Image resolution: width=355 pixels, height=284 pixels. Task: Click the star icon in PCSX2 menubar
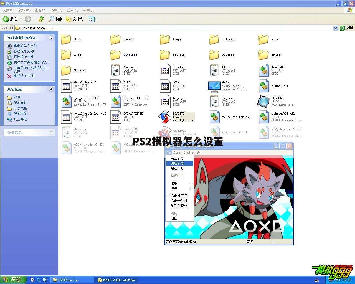[x=198, y=153]
